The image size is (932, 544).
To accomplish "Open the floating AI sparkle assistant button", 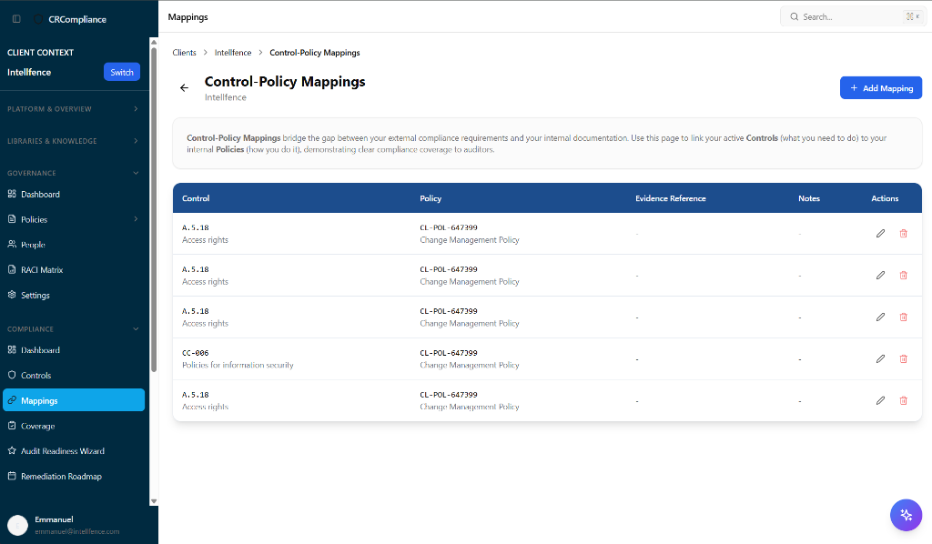I will click(906, 515).
